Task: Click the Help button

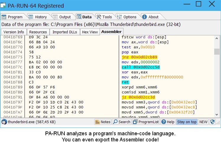Action: point(168,122)
